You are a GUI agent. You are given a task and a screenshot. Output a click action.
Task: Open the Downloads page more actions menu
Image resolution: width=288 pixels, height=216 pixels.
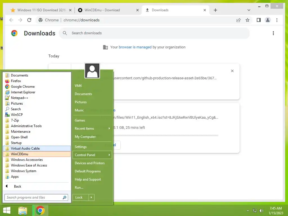tap(273, 33)
